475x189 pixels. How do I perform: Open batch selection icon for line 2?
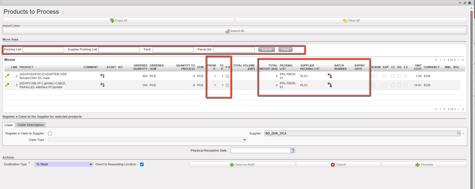click(x=330, y=76)
